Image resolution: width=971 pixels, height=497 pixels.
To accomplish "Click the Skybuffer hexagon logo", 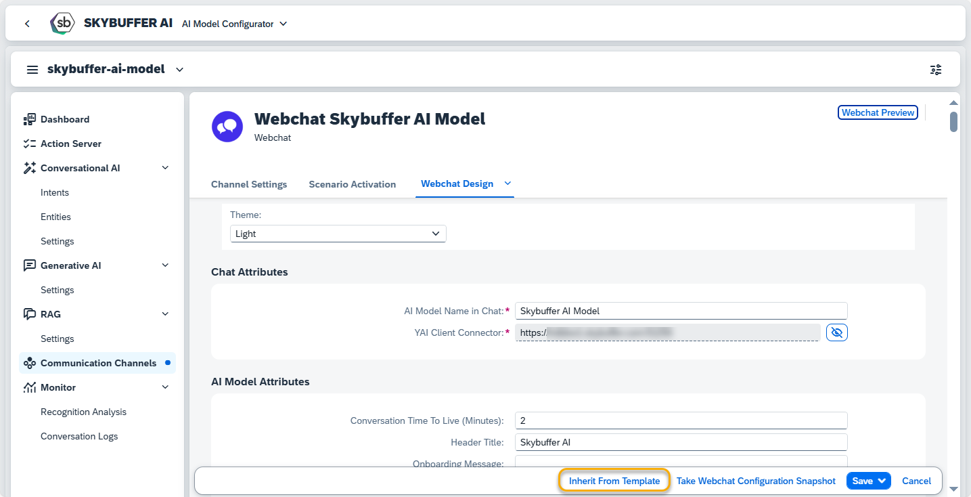I will point(63,24).
